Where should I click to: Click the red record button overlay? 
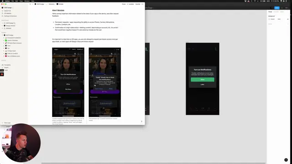(2, 74)
